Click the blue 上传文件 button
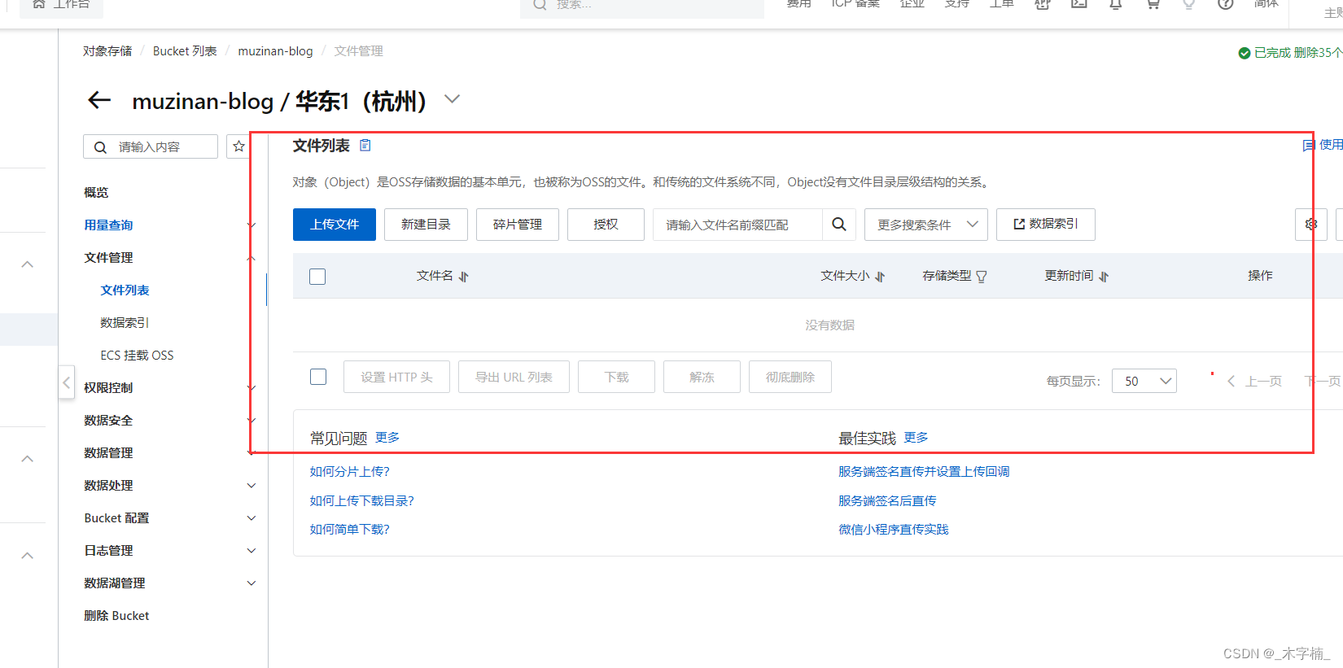The image size is (1343, 668). [x=335, y=225]
